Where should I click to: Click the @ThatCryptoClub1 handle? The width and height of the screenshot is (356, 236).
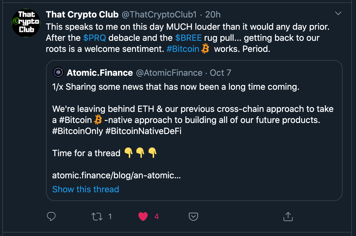pyautogui.click(x=159, y=14)
